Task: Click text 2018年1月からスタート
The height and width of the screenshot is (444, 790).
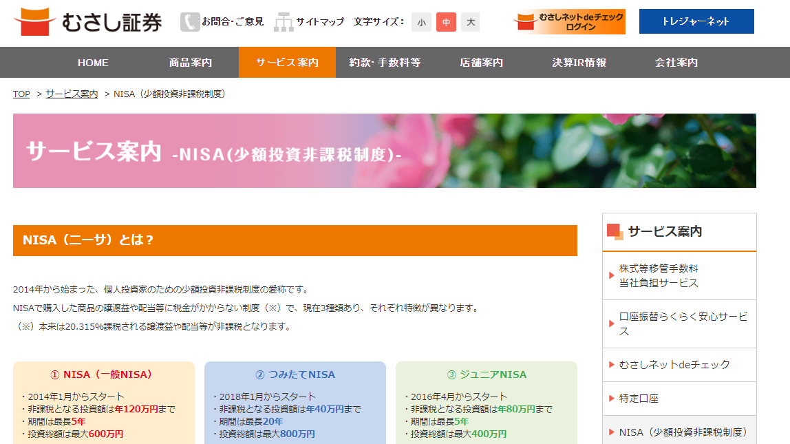Action: [268, 397]
